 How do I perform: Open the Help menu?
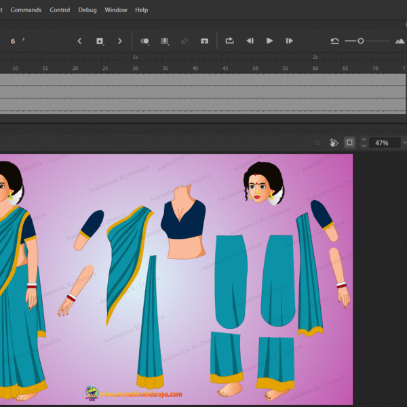click(142, 10)
